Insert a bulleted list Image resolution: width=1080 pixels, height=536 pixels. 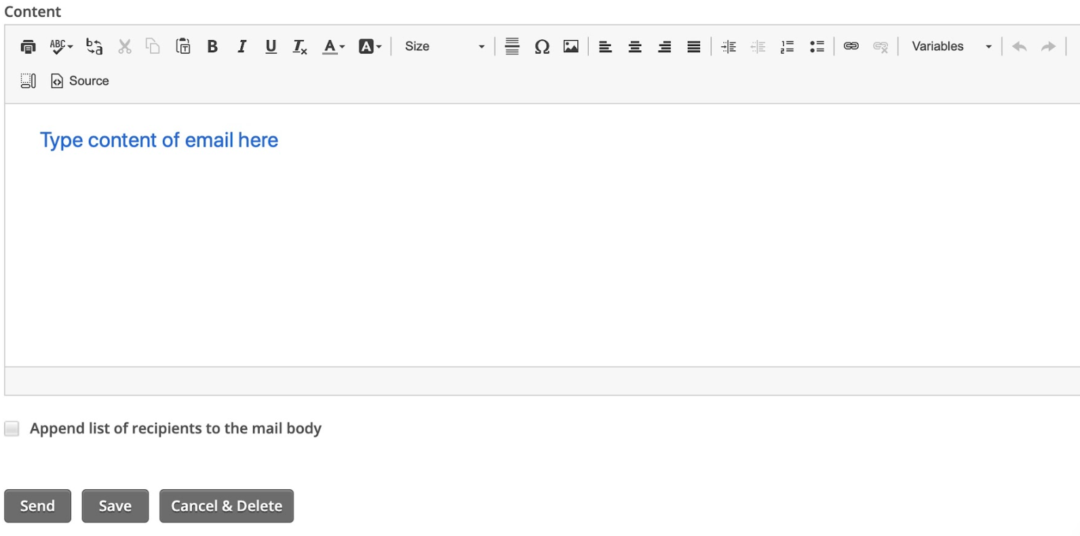click(817, 46)
